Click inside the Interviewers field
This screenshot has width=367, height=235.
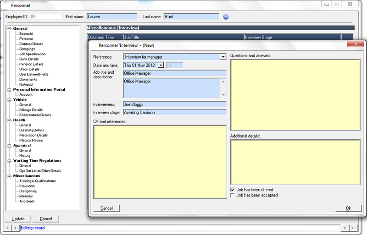click(x=174, y=104)
